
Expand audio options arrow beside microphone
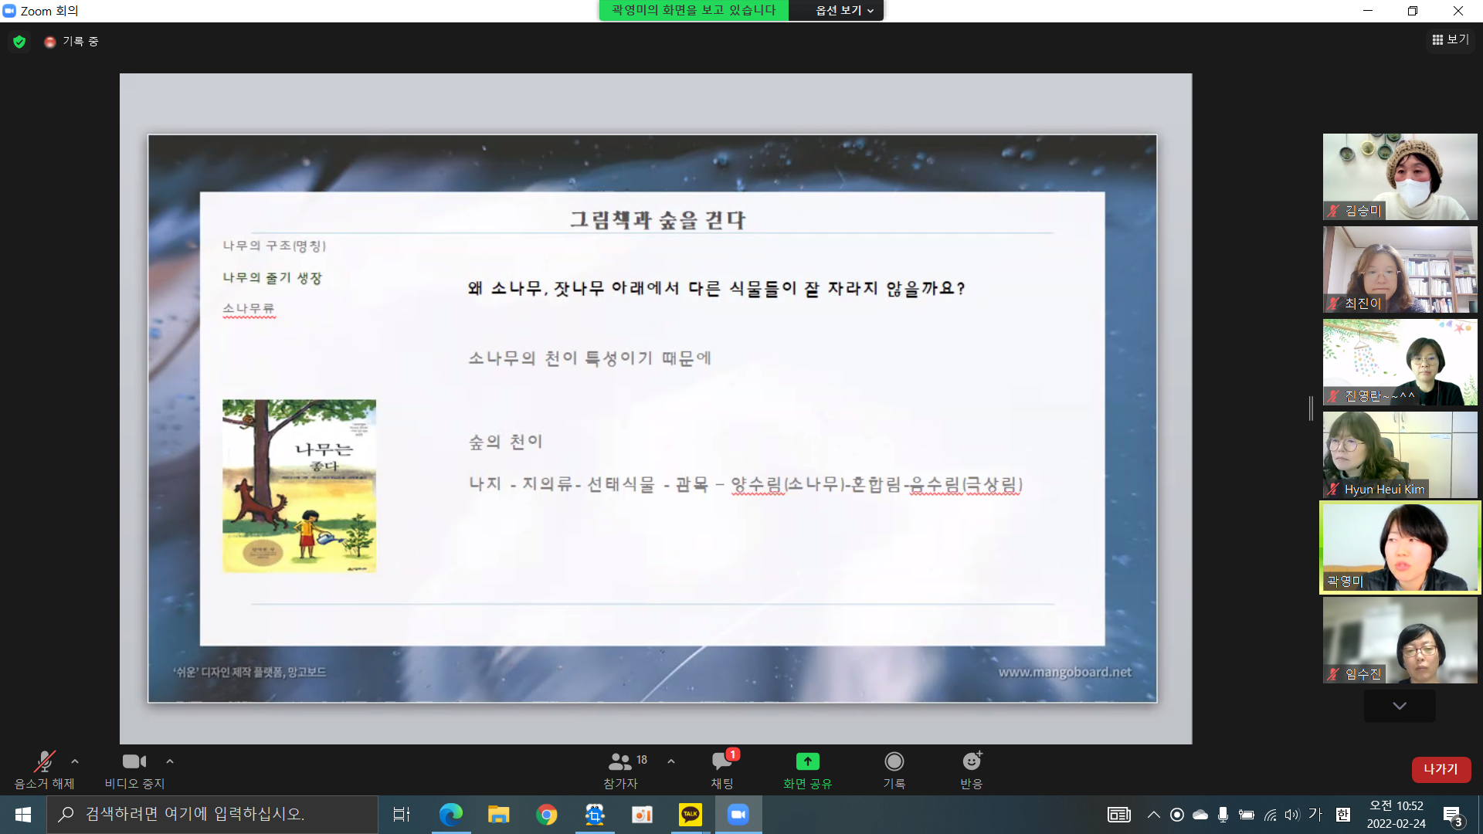click(x=75, y=761)
